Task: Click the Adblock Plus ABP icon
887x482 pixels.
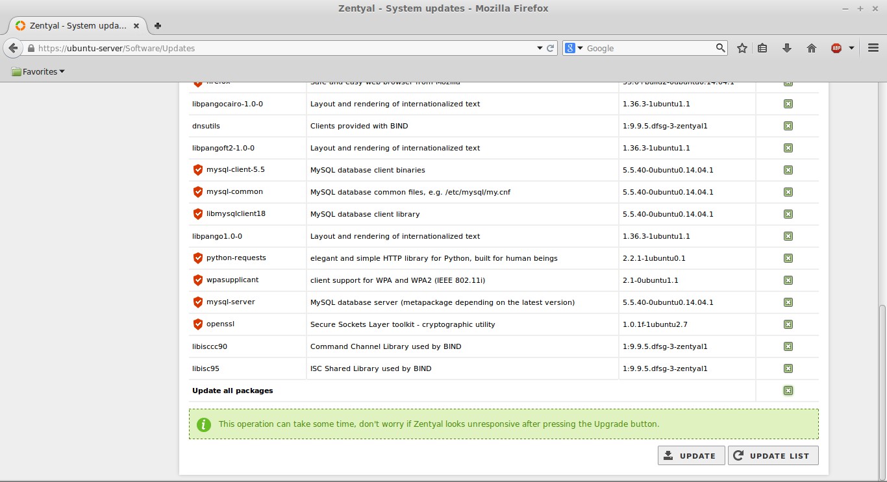Action: pyautogui.click(x=836, y=48)
